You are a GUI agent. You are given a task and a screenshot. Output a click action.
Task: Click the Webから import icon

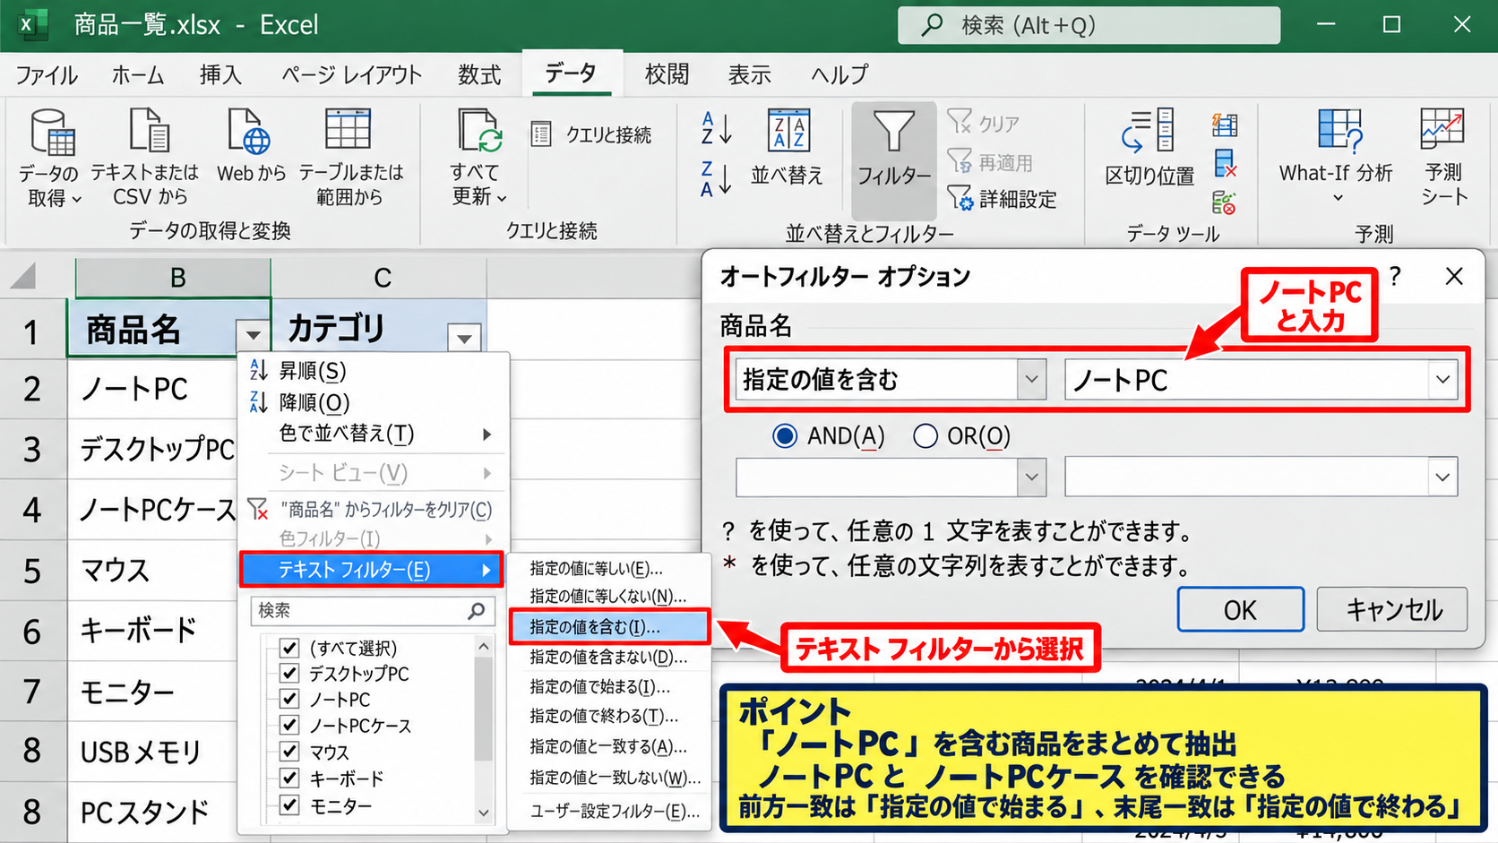(249, 131)
